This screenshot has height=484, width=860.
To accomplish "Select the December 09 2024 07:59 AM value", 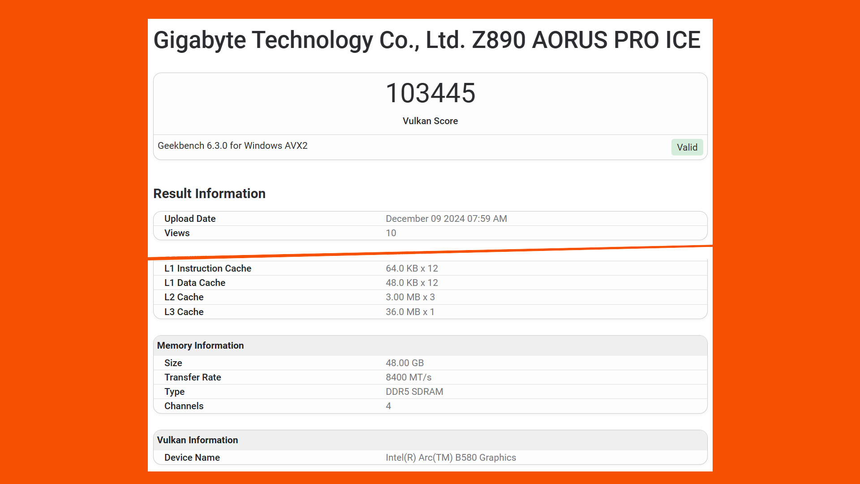I will 446,219.
